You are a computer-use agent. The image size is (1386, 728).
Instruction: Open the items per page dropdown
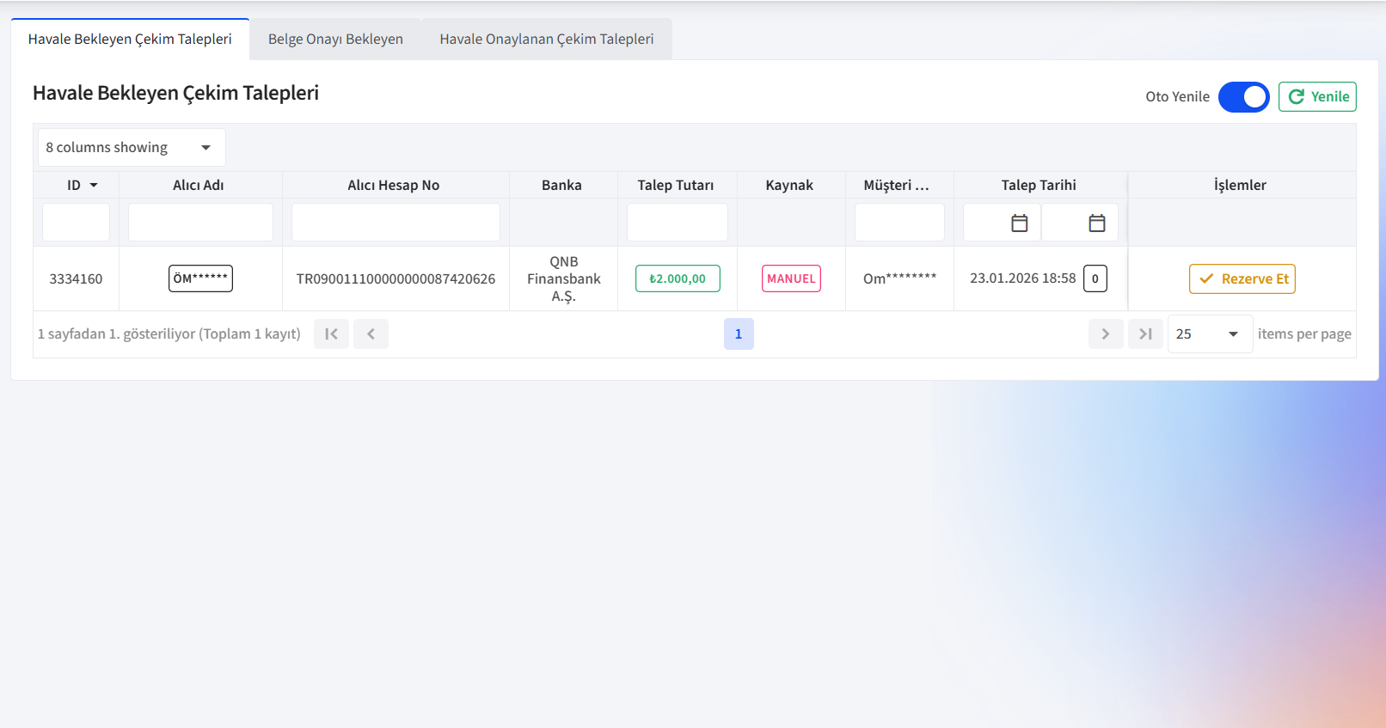tap(1210, 333)
